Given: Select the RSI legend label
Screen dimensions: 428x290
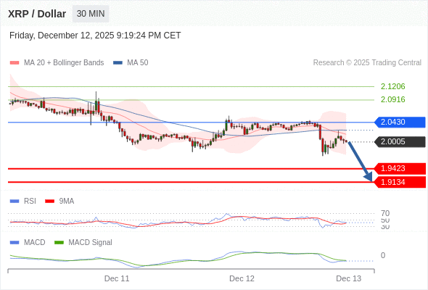Looking at the screenshot, I should click(x=30, y=202).
